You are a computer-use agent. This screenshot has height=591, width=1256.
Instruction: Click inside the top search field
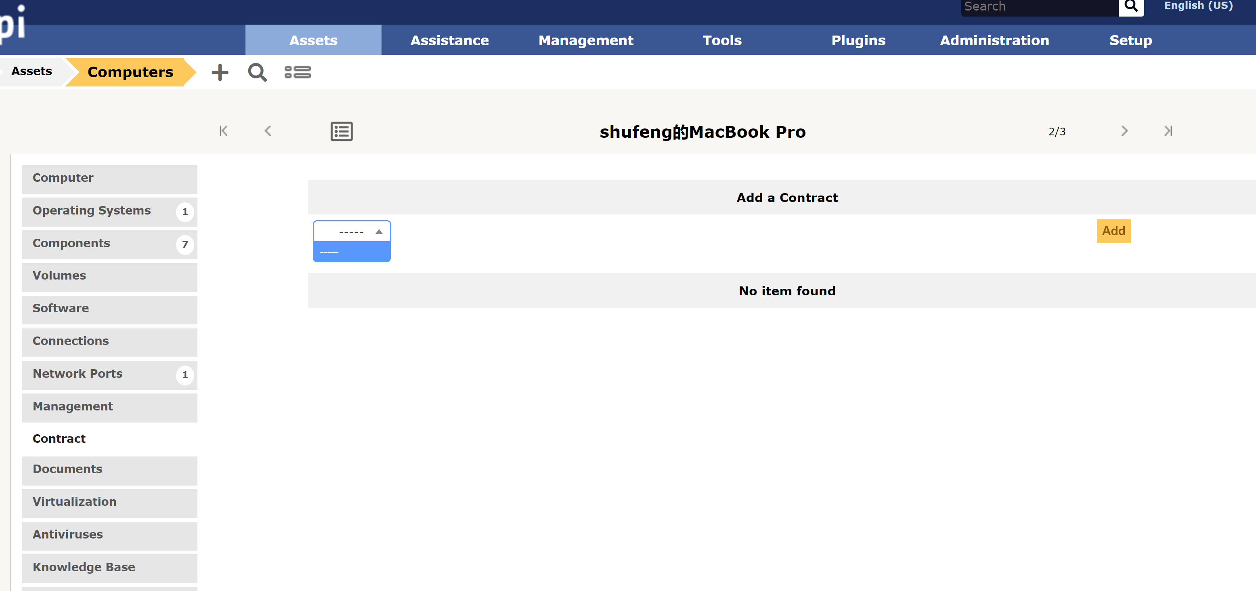(x=1038, y=6)
